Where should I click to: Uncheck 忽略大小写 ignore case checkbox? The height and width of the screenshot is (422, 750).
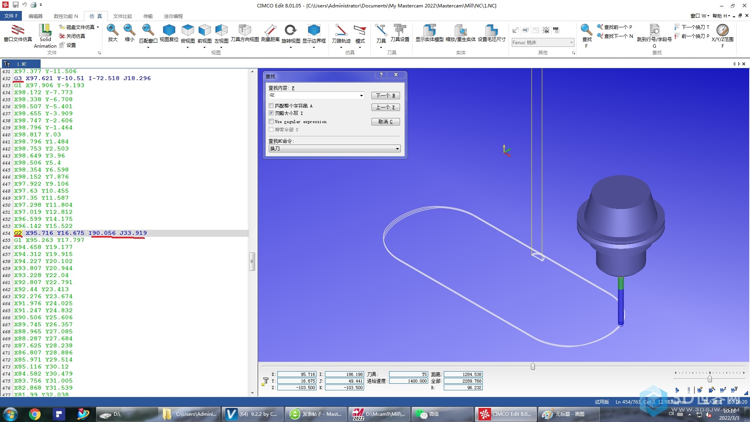pos(271,113)
